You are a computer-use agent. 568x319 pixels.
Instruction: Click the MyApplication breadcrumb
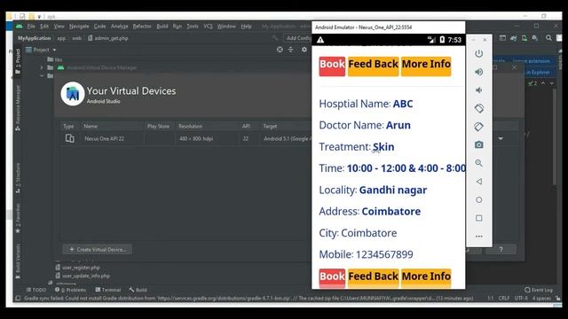click(x=35, y=38)
